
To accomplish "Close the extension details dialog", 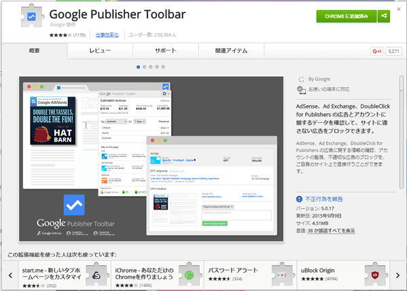I will [399, 9].
